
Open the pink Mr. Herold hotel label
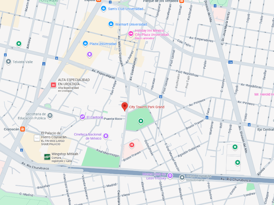click(264, 94)
